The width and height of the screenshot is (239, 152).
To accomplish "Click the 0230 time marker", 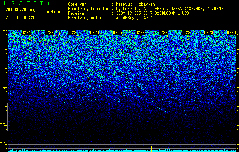I will [231, 33].
